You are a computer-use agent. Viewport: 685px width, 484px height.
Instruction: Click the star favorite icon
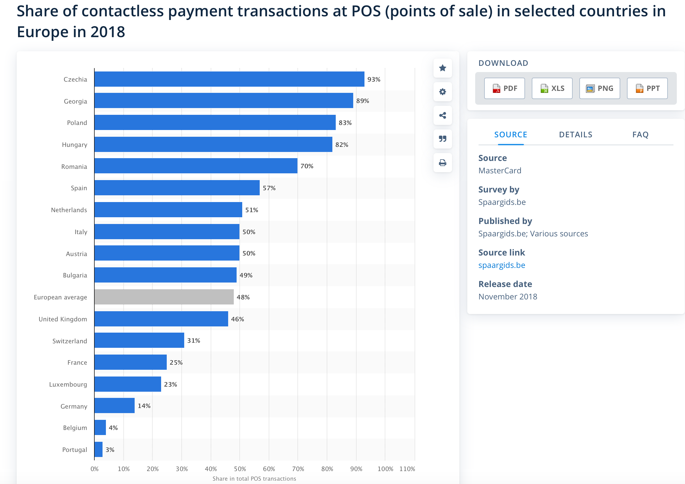[442, 68]
